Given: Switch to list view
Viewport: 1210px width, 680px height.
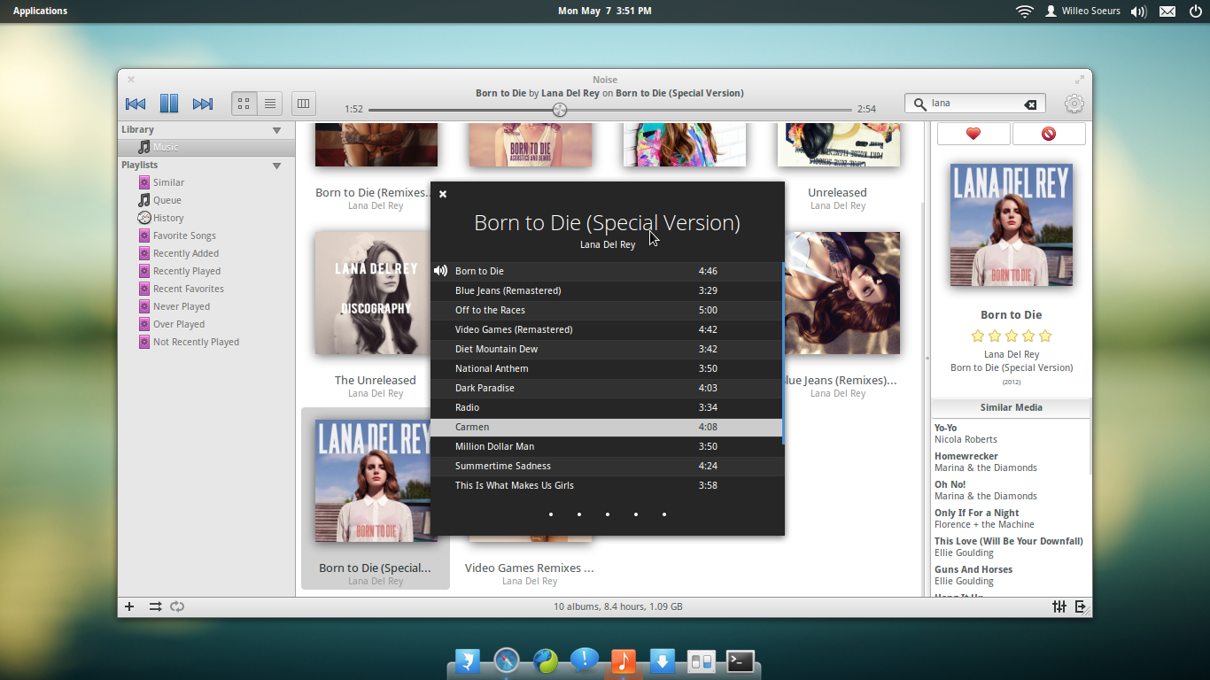Looking at the screenshot, I should coord(270,104).
